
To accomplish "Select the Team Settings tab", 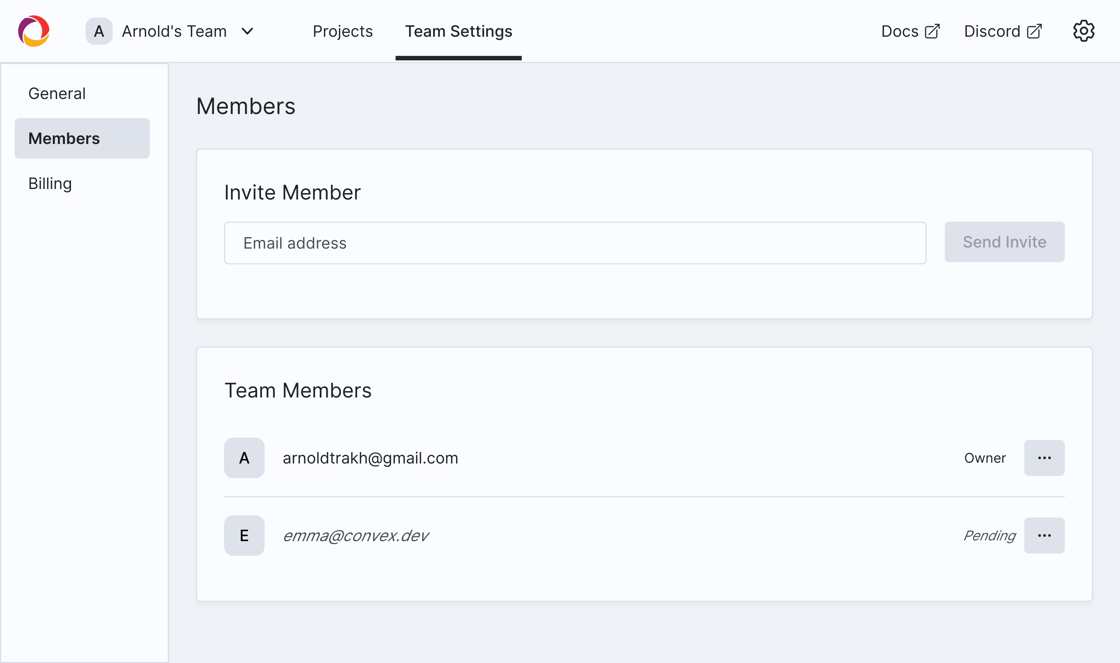I will 458,31.
